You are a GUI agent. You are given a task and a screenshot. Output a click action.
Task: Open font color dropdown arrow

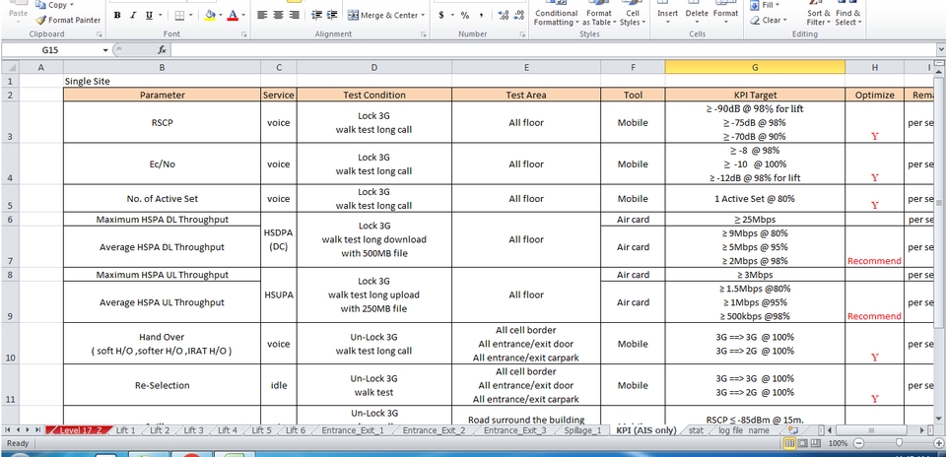243,15
